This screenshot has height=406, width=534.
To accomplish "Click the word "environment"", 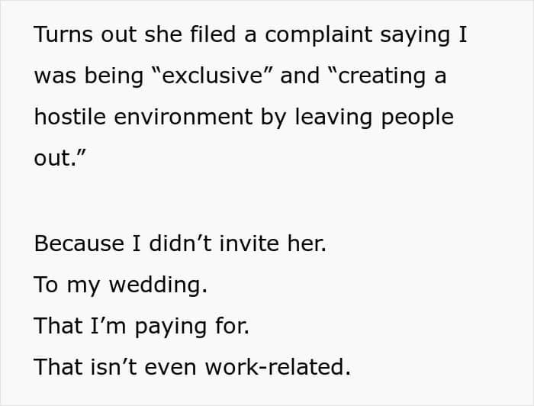I will point(183,117).
